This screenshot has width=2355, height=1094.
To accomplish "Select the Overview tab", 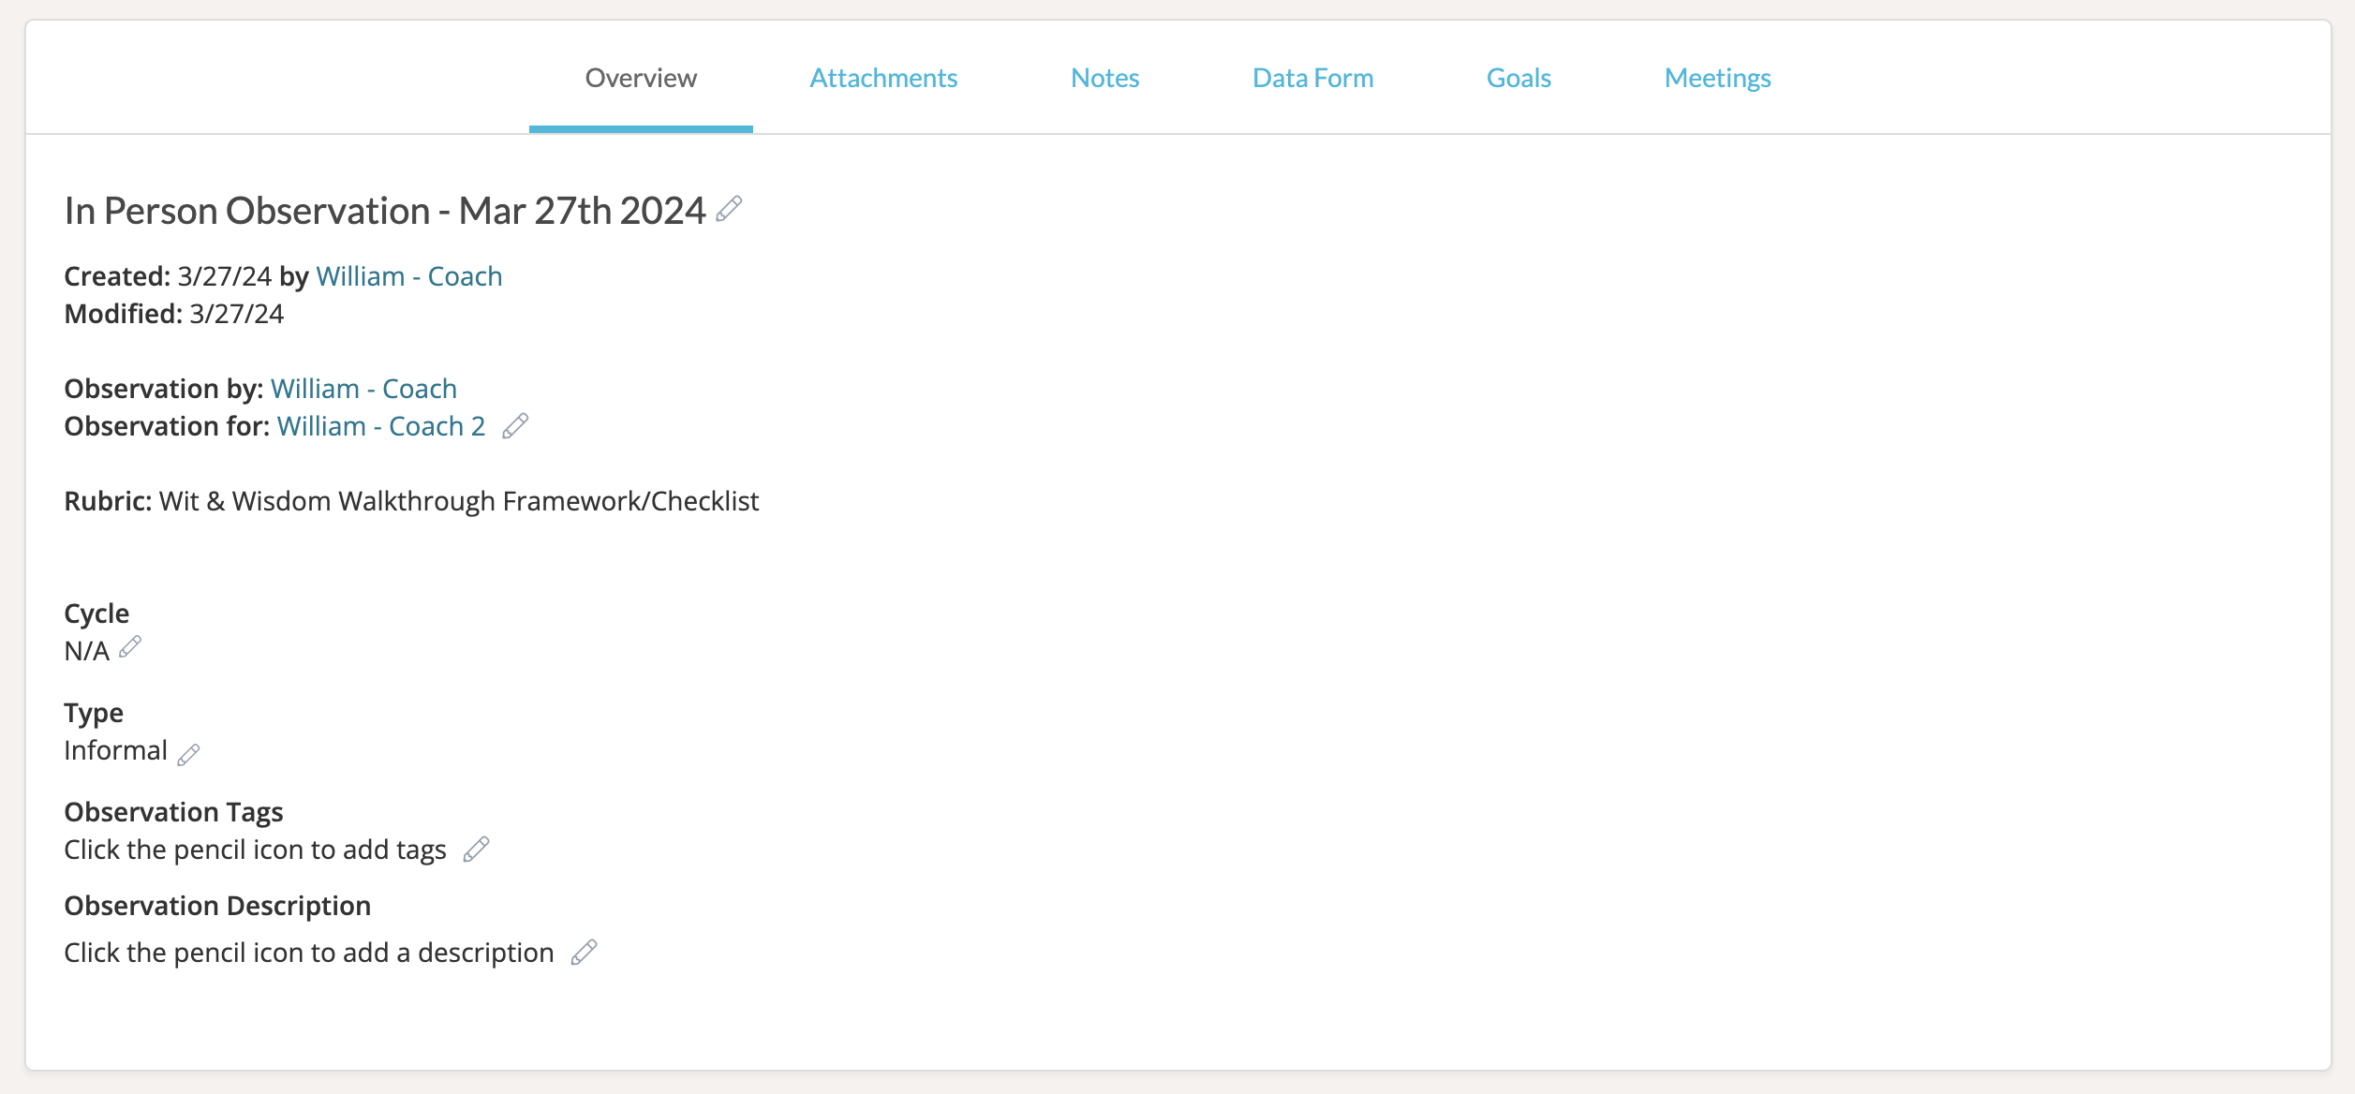I will coord(641,78).
